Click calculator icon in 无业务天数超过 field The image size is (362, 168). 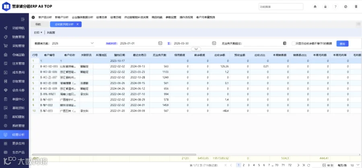tap(285, 43)
